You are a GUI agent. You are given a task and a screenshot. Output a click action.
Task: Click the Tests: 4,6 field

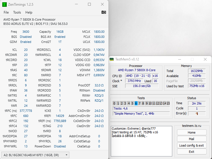(x=141, y=108)
